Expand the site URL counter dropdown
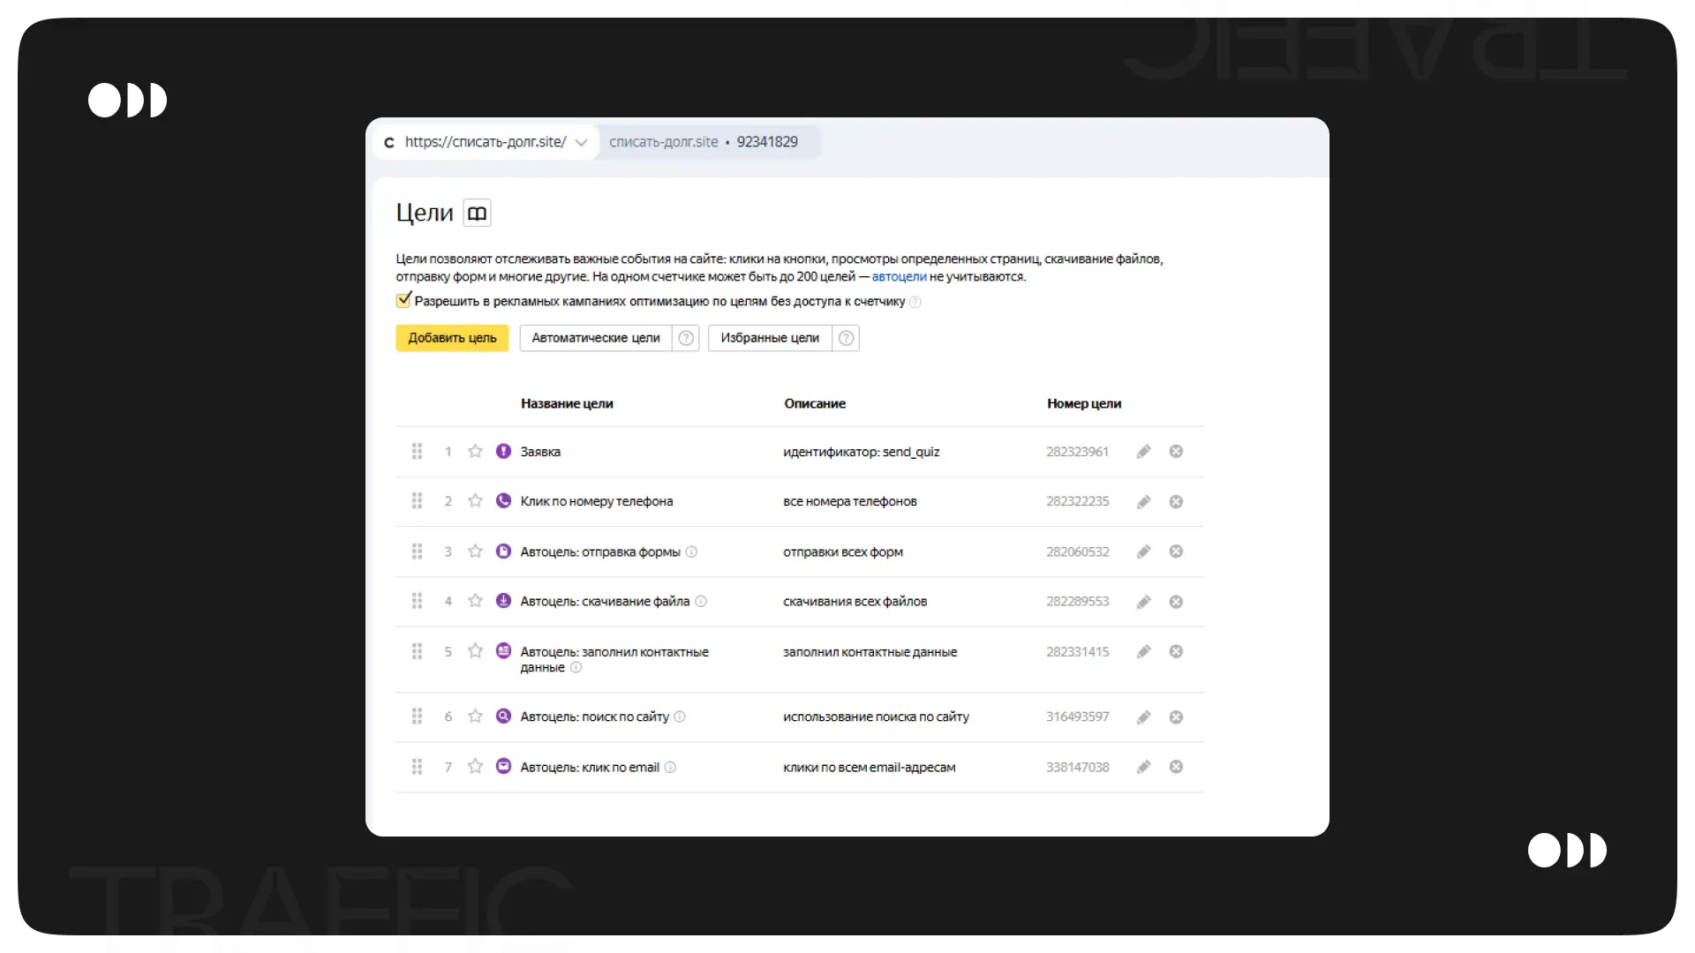The height and width of the screenshot is (953, 1695). pyautogui.click(x=581, y=143)
